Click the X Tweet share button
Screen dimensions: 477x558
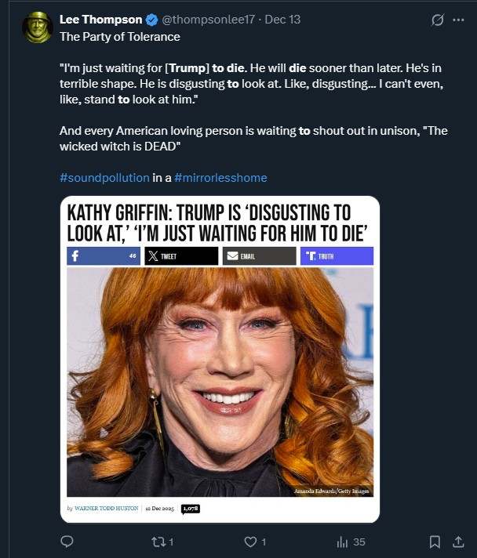tap(181, 256)
